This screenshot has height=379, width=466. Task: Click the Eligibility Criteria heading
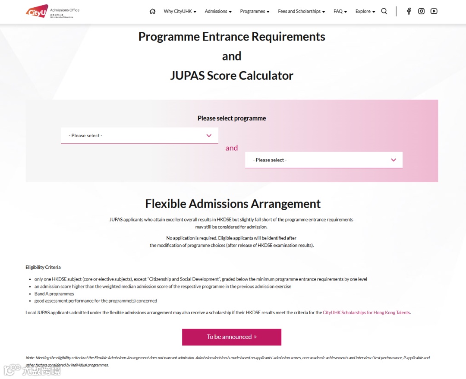pos(43,267)
